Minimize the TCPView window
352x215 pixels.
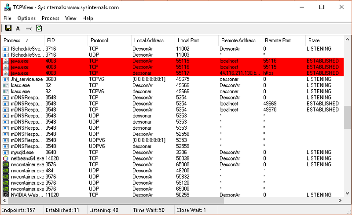coord(302,7)
